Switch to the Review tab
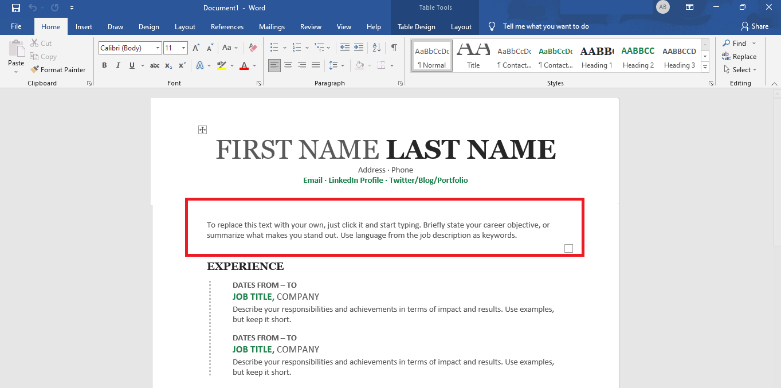781x388 pixels. [x=311, y=26]
